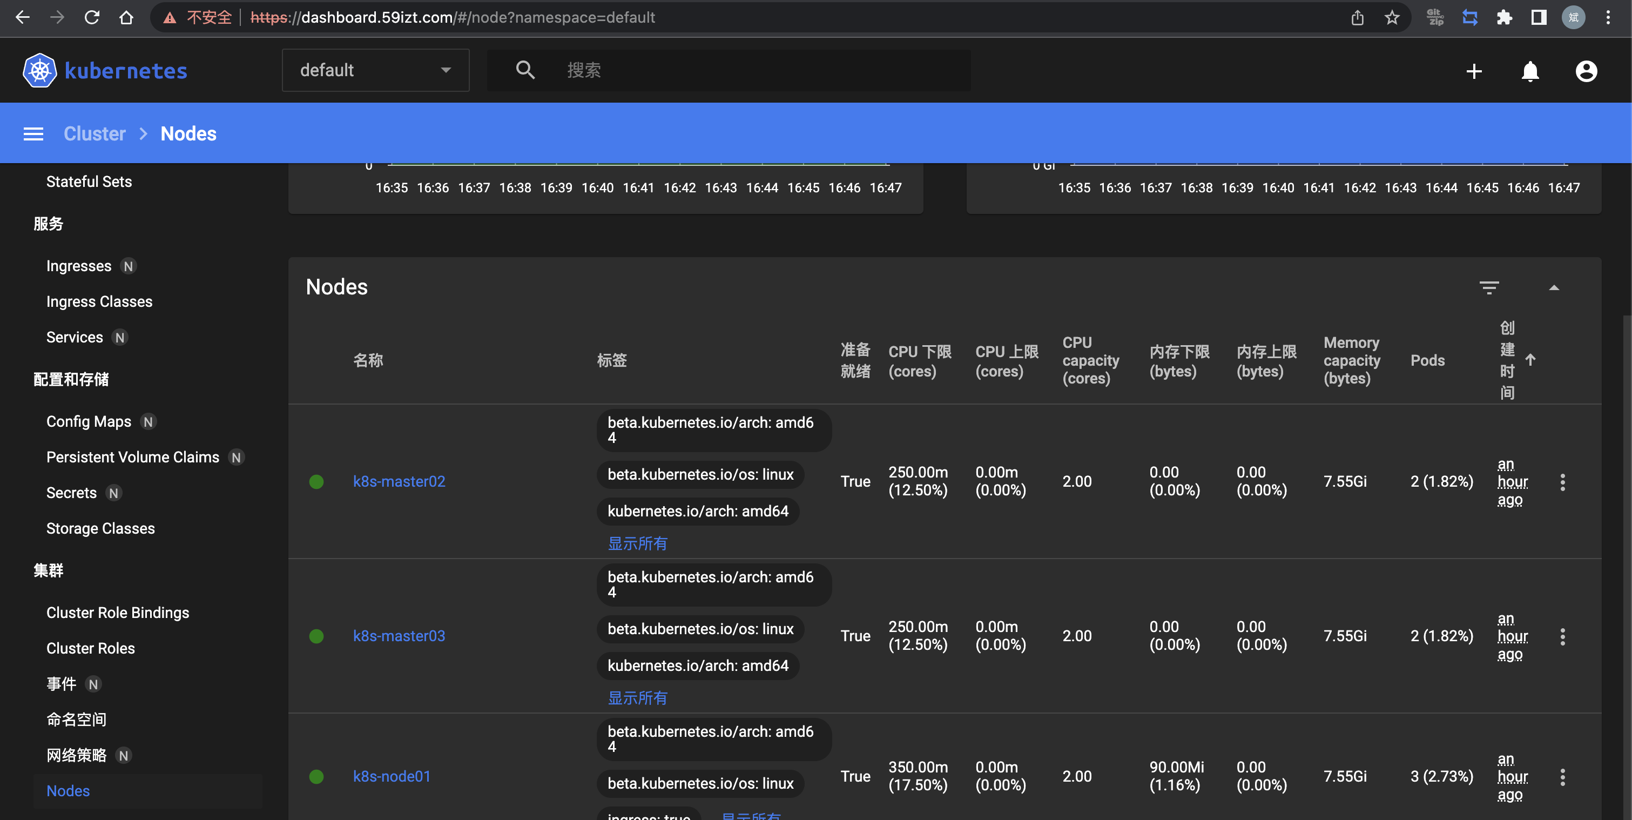
Task: Click the browser back arrow
Action: [x=23, y=17]
